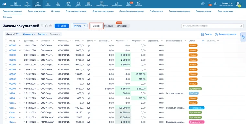Click the Подтвержд... status badge
The image size is (246, 124).
pos(196,108)
